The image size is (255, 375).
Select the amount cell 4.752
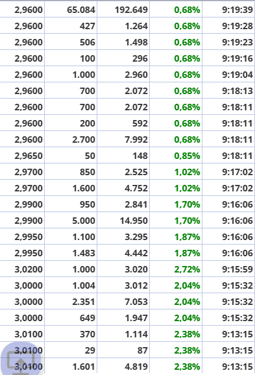pos(123,188)
